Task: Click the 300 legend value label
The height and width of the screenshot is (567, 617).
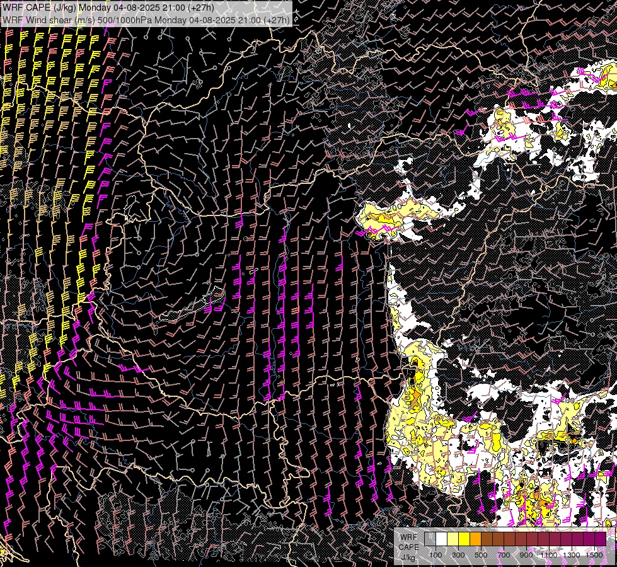Action: (x=458, y=555)
